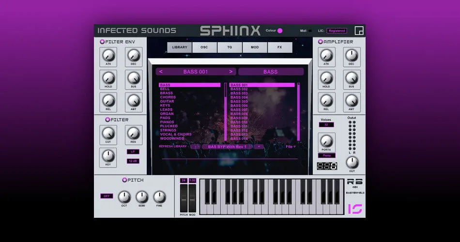Toggle the Filter section power button
This screenshot has height=242, width=460.
point(107,120)
